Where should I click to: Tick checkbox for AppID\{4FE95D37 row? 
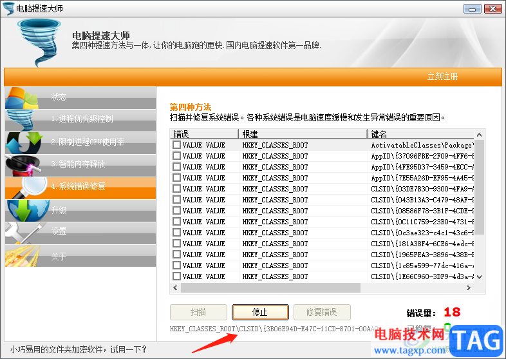pyautogui.click(x=176, y=167)
